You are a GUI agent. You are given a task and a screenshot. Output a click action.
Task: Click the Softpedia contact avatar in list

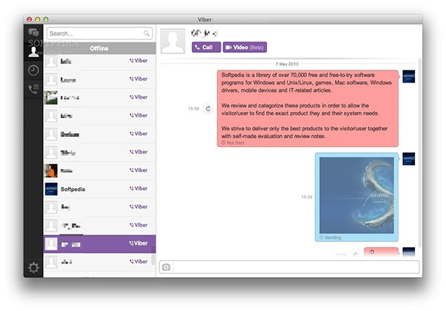[51, 189]
